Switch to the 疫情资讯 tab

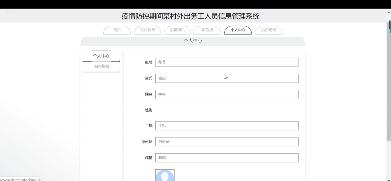[177, 30]
